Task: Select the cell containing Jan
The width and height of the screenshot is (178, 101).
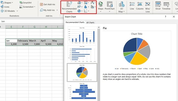Action: [11, 41]
